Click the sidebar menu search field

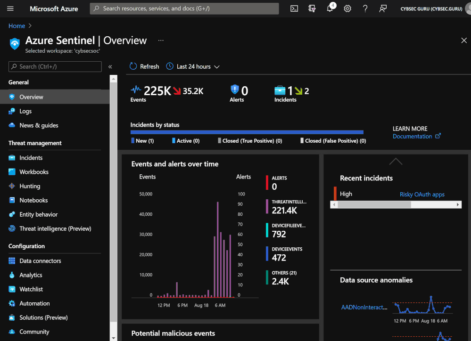tap(55, 66)
